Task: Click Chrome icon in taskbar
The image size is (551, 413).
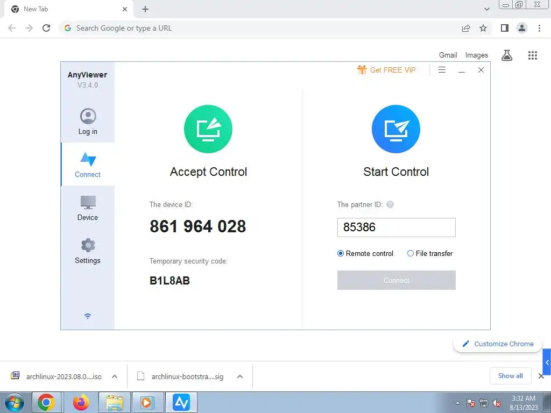Action: click(x=46, y=402)
